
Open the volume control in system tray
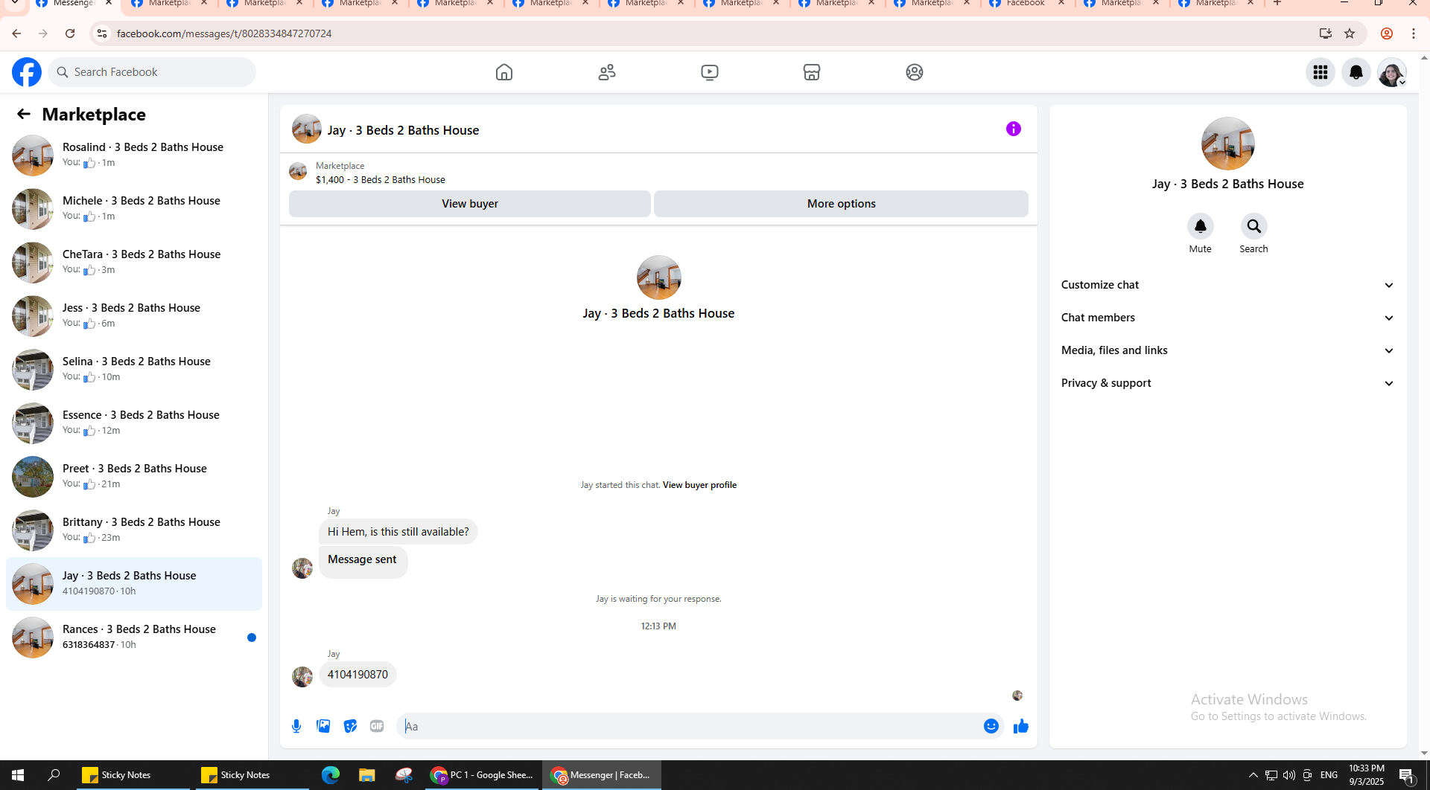point(1289,775)
